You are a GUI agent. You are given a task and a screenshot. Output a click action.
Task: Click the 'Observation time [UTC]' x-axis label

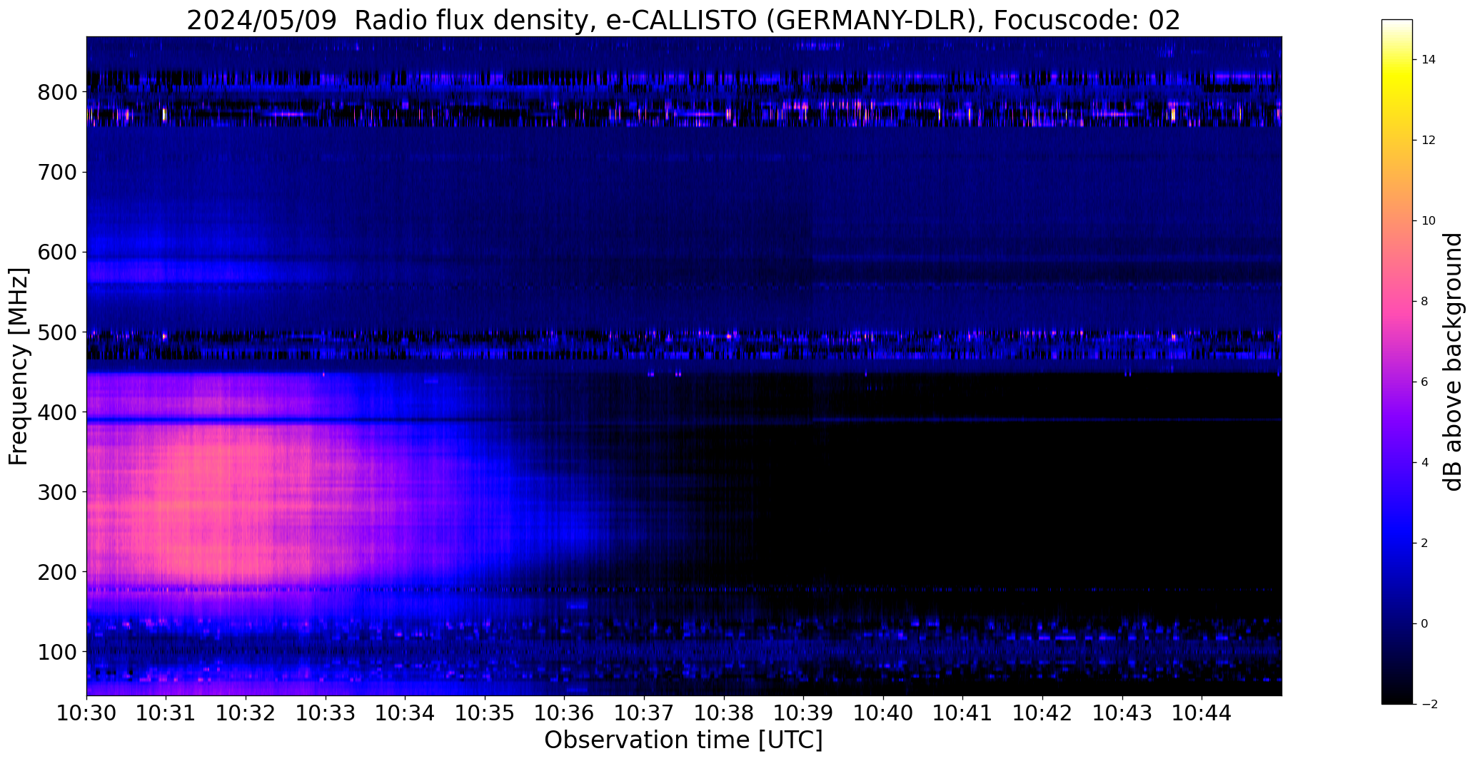coord(683,740)
